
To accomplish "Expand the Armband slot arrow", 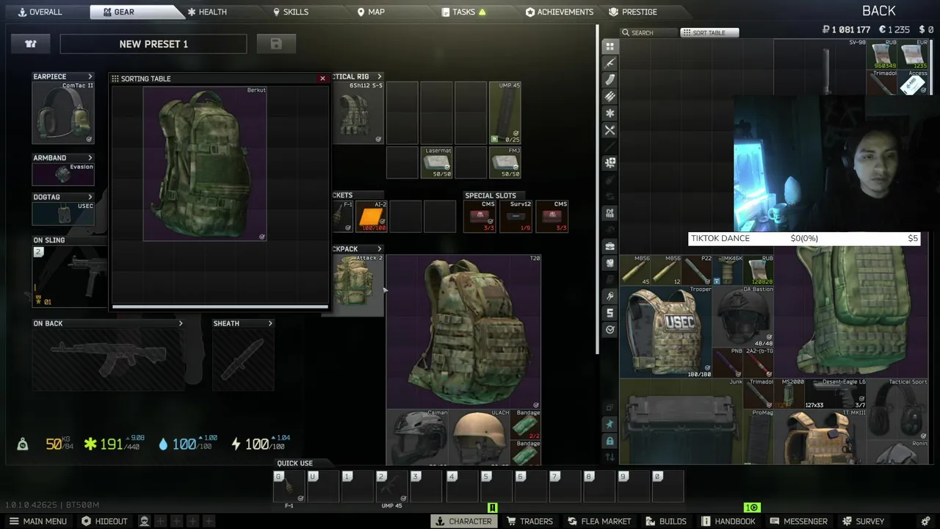I will pyautogui.click(x=90, y=158).
